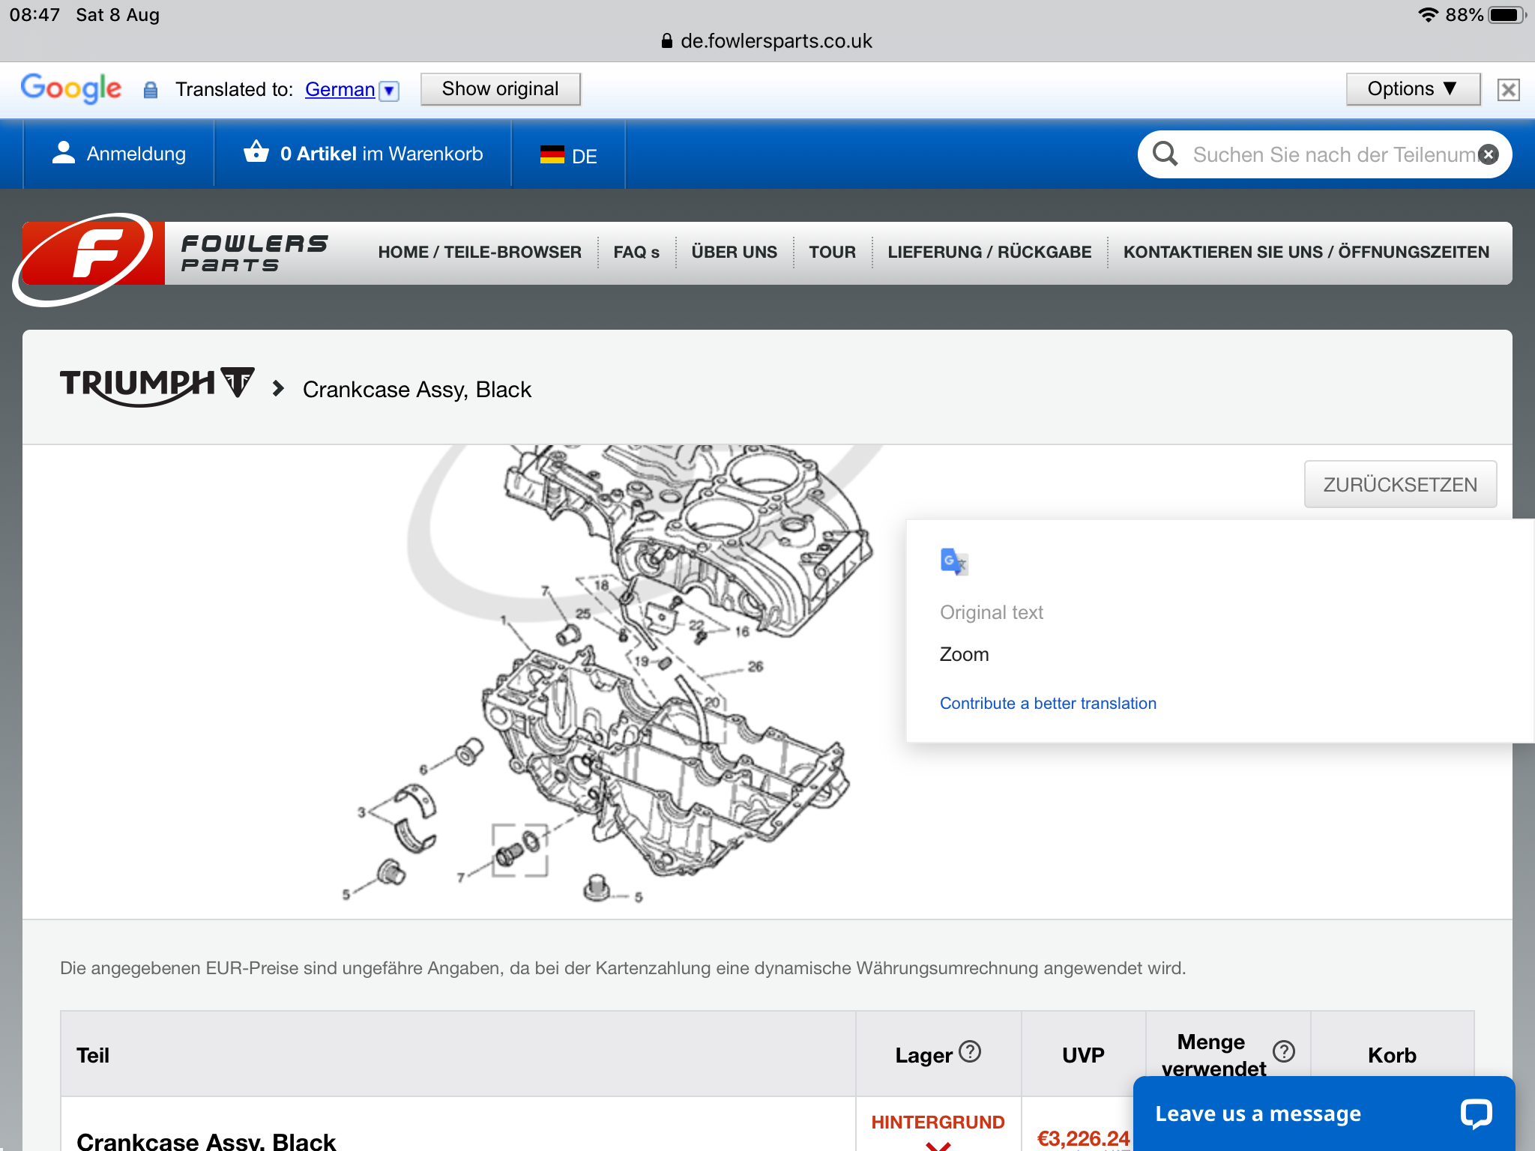This screenshot has height=1151, width=1535.
Task: Click the search magnifier icon
Action: pyautogui.click(x=1165, y=154)
